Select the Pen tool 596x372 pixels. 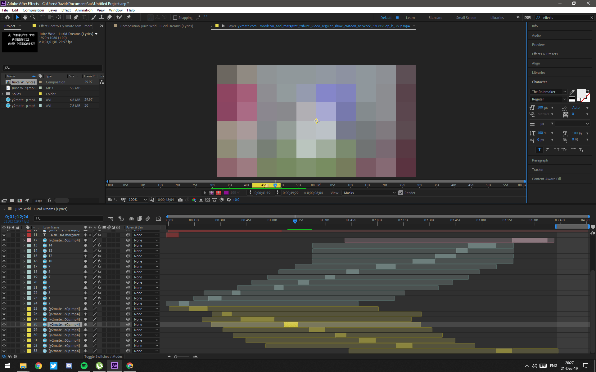(76, 17)
